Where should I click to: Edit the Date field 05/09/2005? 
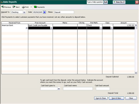(x=38, y=12)
